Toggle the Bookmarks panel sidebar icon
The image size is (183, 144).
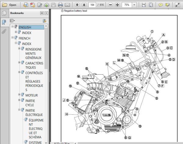[x=4, y=22]
